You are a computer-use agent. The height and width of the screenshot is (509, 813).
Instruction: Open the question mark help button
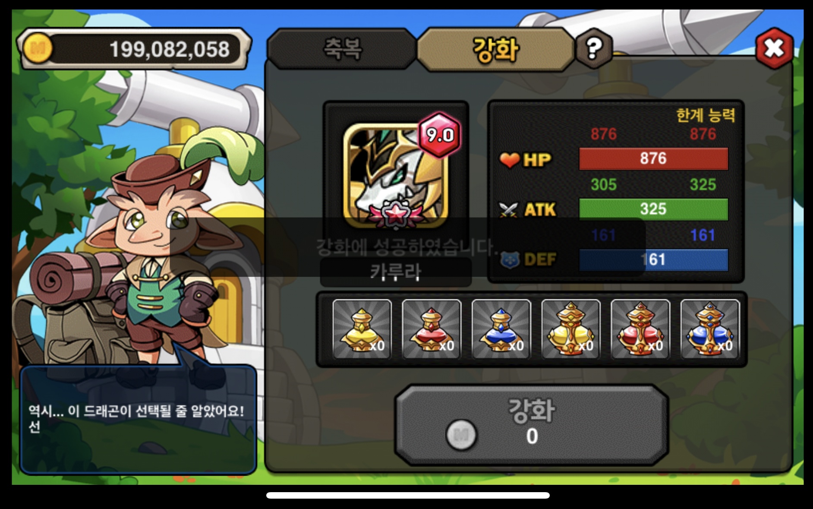(594, 48)
